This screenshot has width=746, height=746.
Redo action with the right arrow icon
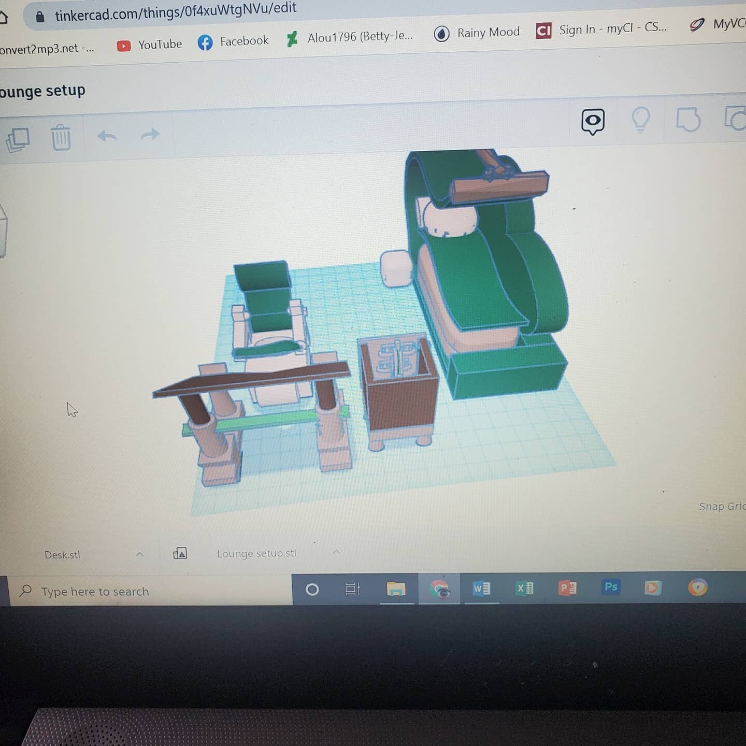click(150, 135)
